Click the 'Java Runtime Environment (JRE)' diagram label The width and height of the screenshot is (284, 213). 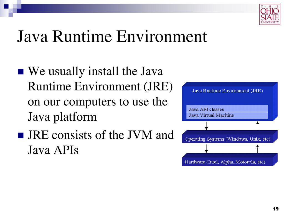coord(227,91)
